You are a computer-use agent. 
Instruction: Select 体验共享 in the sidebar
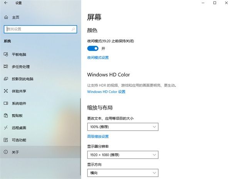pyautogui.click(x=40, y=91)
